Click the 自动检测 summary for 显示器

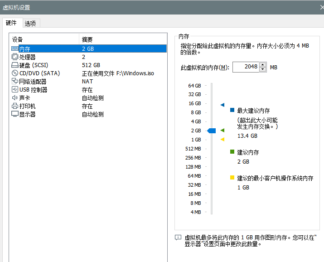point(93,114)
